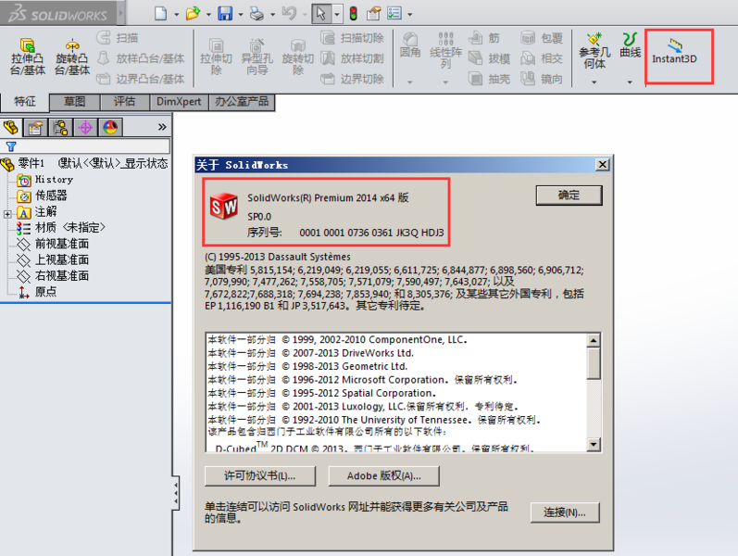This screenshot has width=738, height=556.
Task: Click OK (确定) in About dialog
Action: [x=569, y=196]
